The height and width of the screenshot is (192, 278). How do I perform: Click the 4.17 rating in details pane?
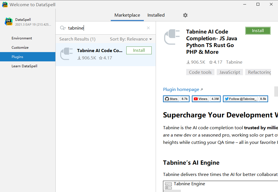tap(216, 62)
